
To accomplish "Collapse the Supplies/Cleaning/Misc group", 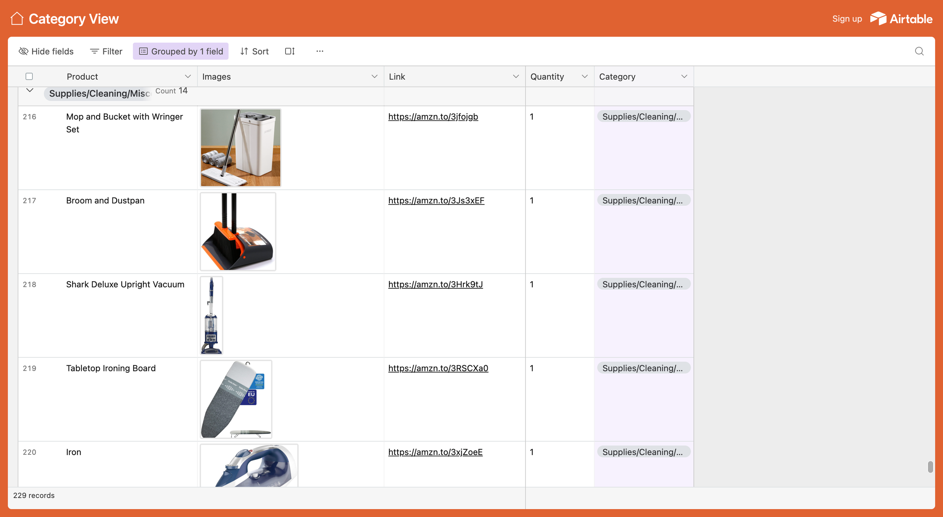I will coord(30,91).
